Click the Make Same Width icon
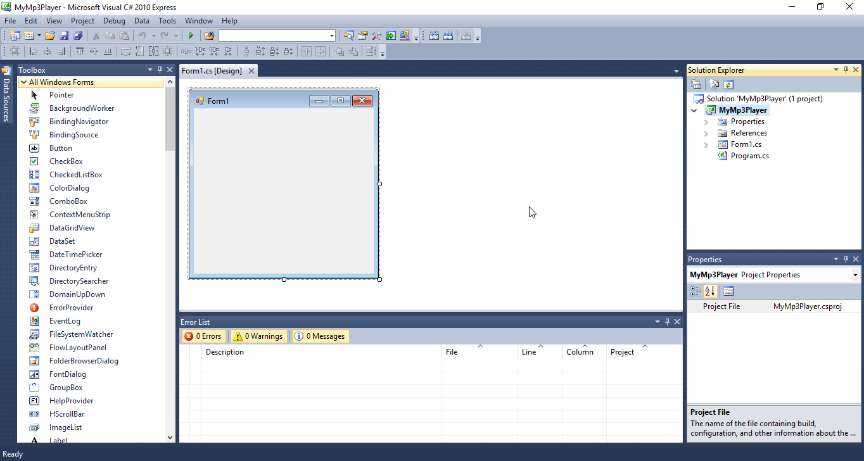 pos(125,51)
